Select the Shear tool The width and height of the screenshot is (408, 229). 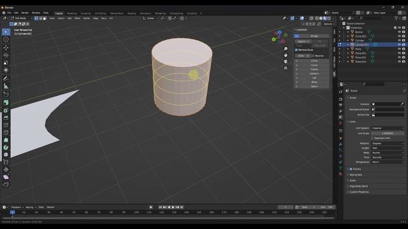(6, 177)
